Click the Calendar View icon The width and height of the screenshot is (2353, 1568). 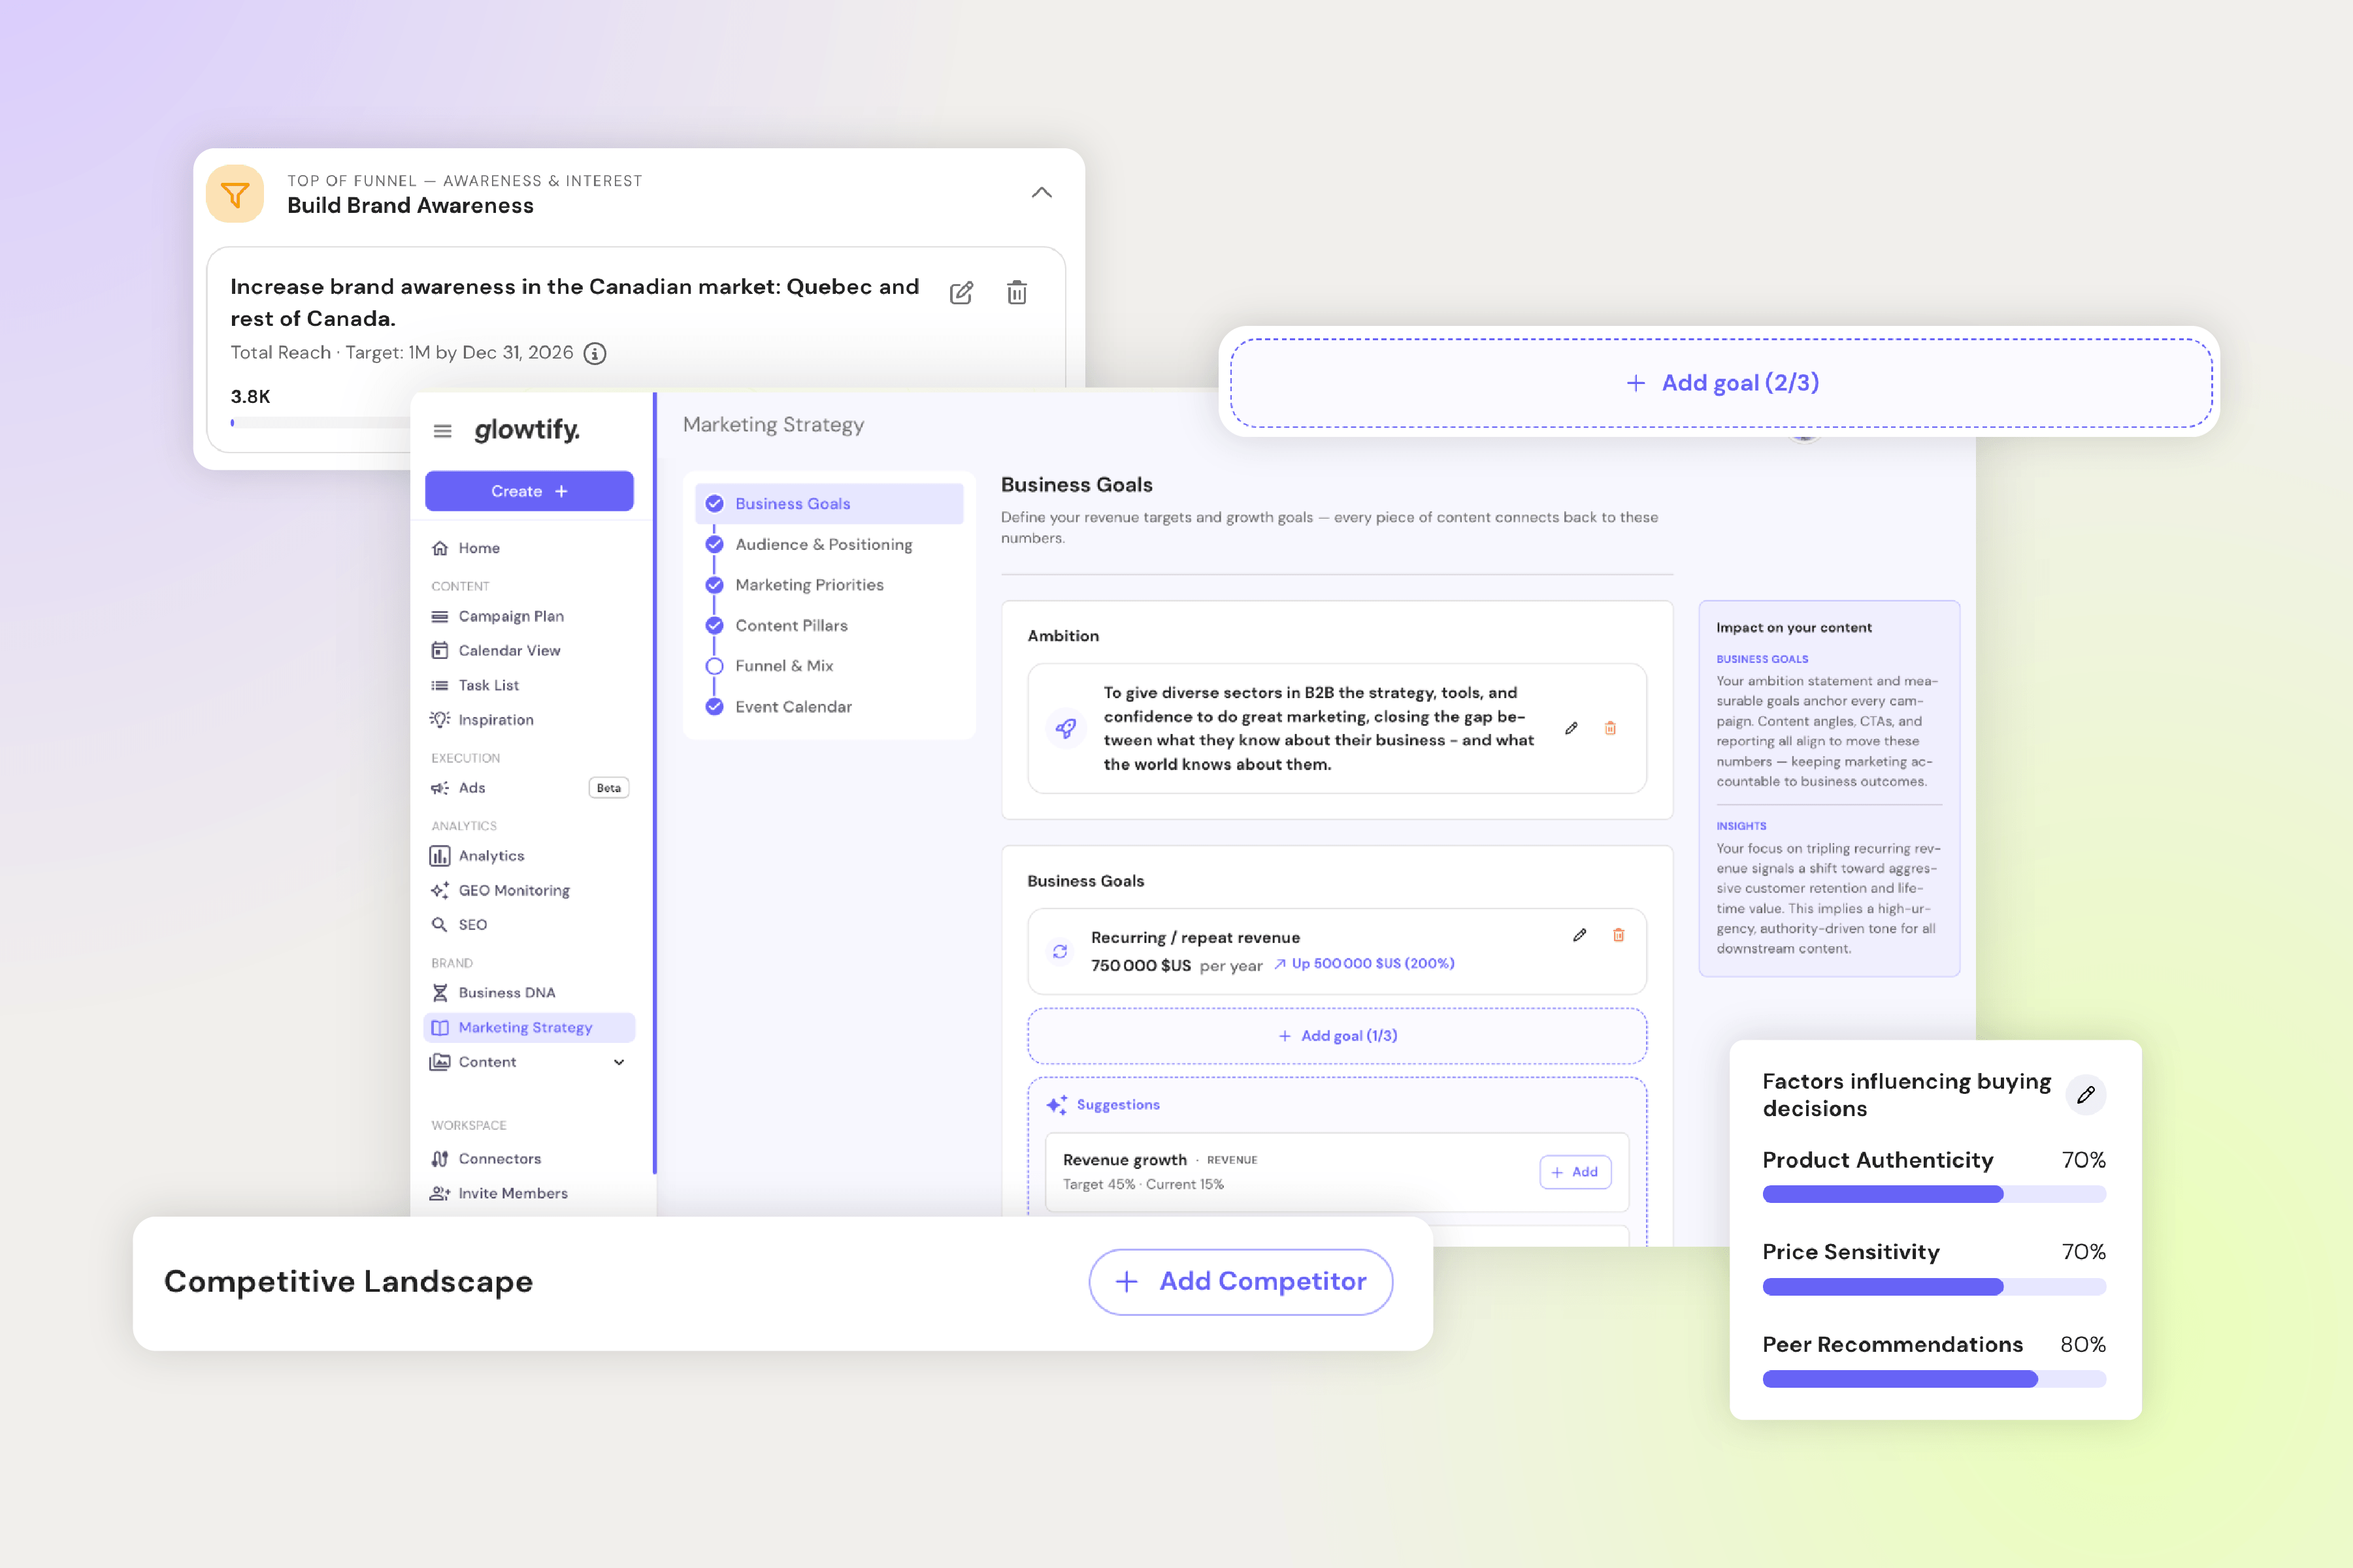click(439, 650)
